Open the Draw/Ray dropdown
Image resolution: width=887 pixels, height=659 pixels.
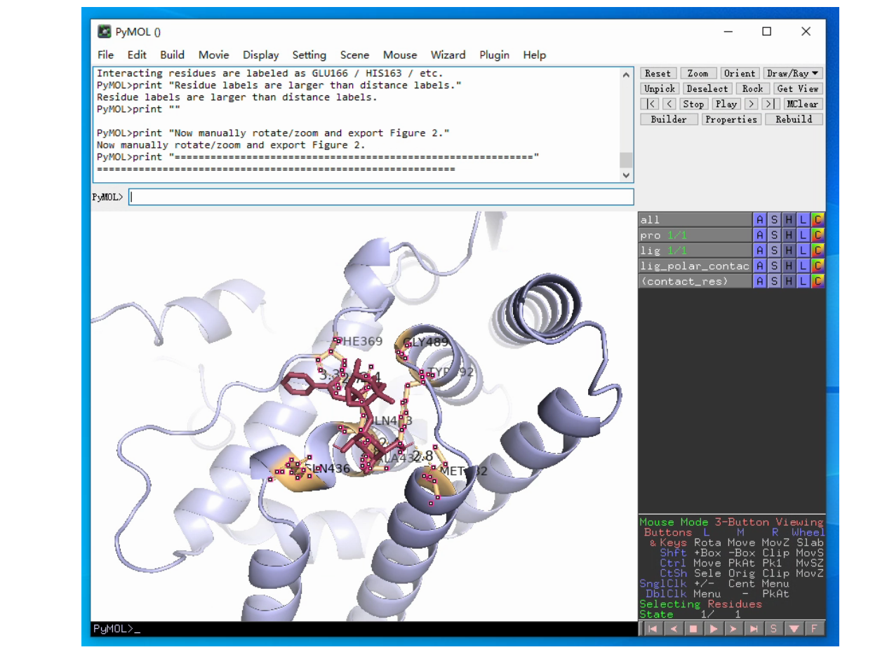click(x=793, y=73)
